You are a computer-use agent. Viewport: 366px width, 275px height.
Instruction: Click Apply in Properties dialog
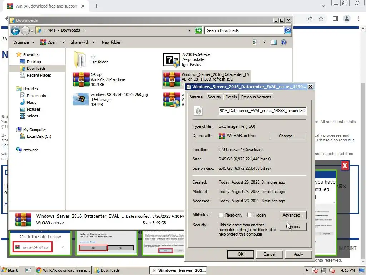click(298, 254)
